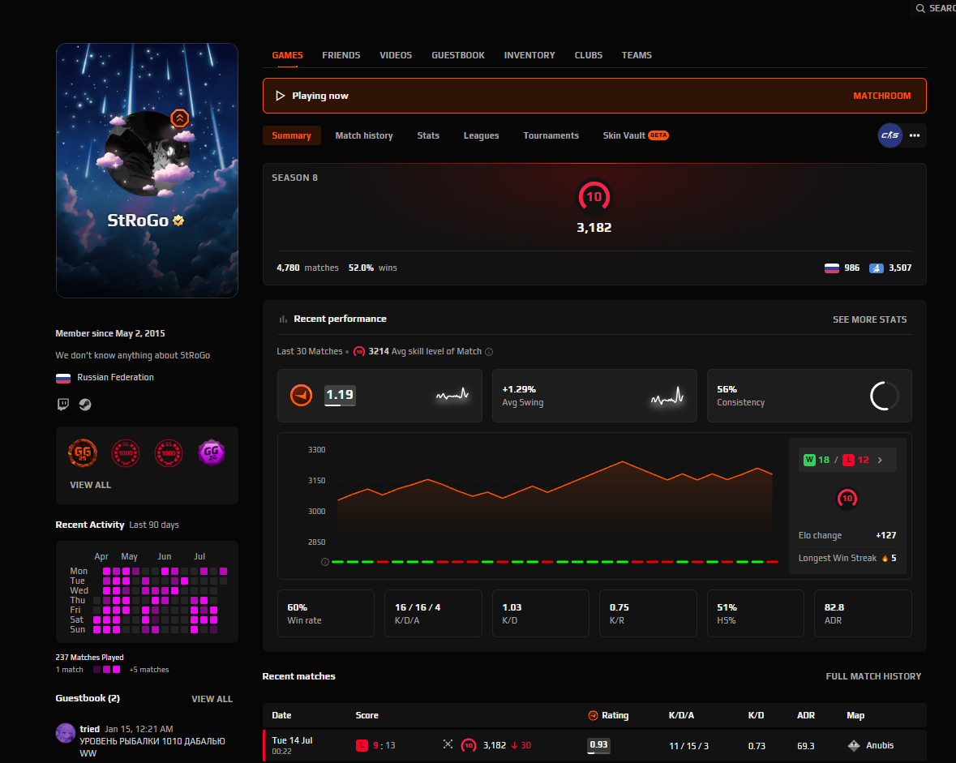Select the CS game switcher icon

click(x=890, y=135)
